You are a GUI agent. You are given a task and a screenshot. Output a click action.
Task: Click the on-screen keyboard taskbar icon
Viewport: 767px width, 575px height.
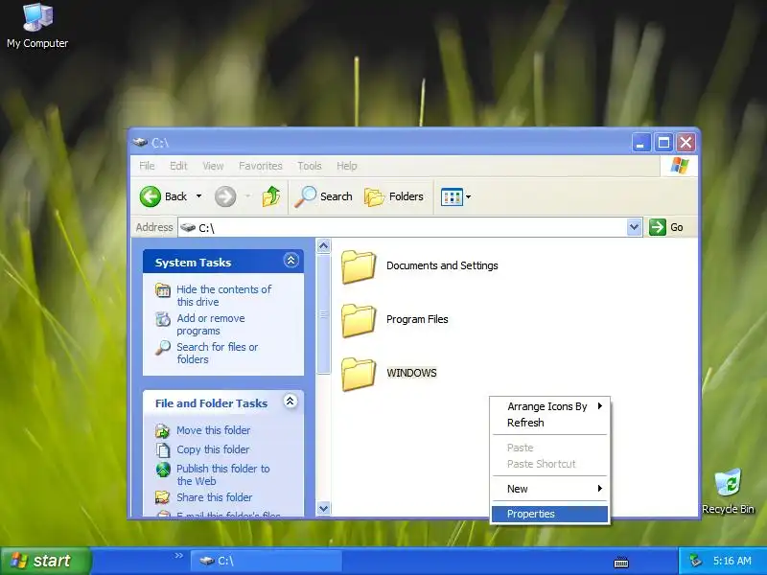(620, 563)
